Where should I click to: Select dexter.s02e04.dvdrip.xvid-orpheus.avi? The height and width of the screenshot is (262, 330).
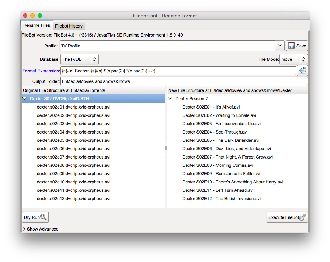pos(73,132)
